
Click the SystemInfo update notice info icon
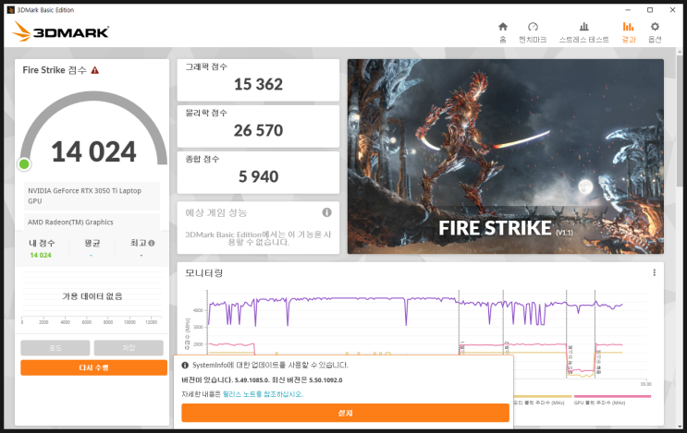tap(185, 365)
